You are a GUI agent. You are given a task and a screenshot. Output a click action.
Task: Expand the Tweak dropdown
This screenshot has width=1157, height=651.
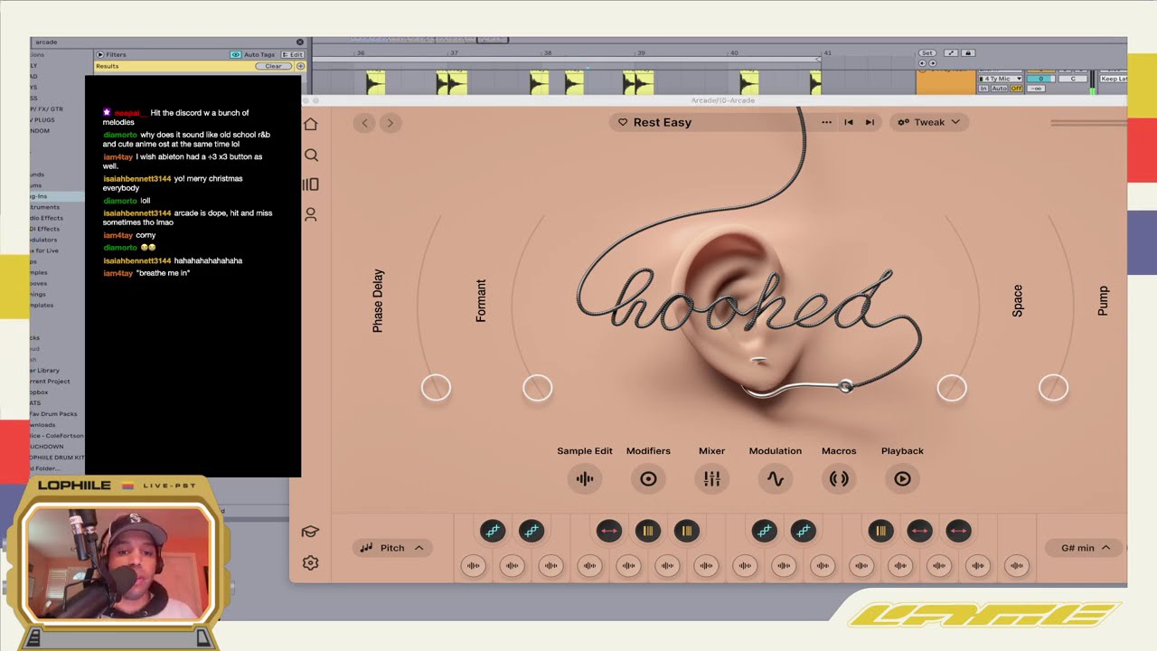pos(929,122)
